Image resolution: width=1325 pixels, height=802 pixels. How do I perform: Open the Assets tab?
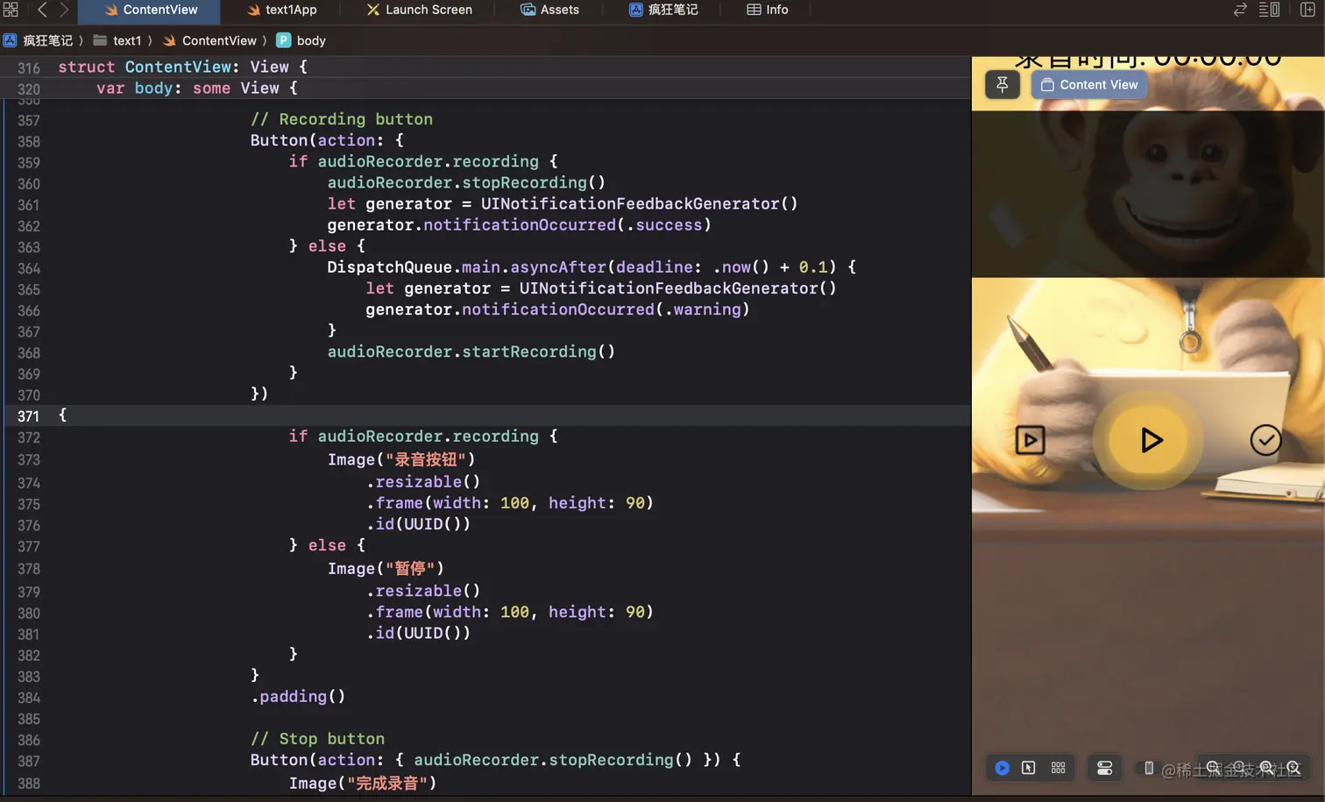tap(549, 10)
